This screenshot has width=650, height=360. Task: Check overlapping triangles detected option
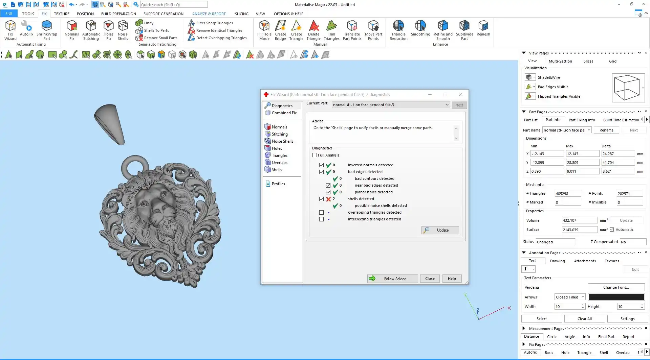(321, 213)
